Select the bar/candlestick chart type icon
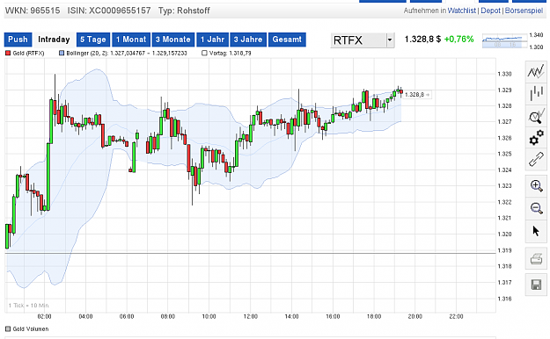Screen dimensions: 550x339 536,93
